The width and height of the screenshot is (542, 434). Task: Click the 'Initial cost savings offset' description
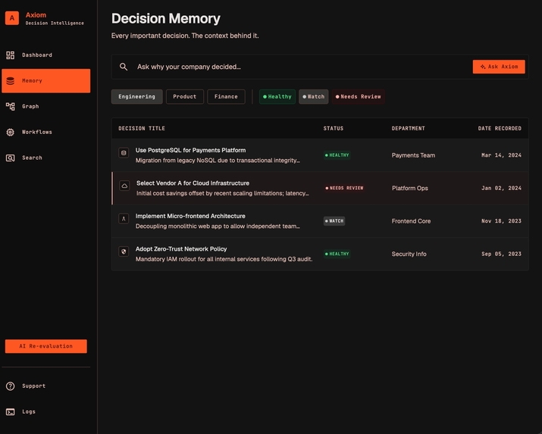point(223,193)
